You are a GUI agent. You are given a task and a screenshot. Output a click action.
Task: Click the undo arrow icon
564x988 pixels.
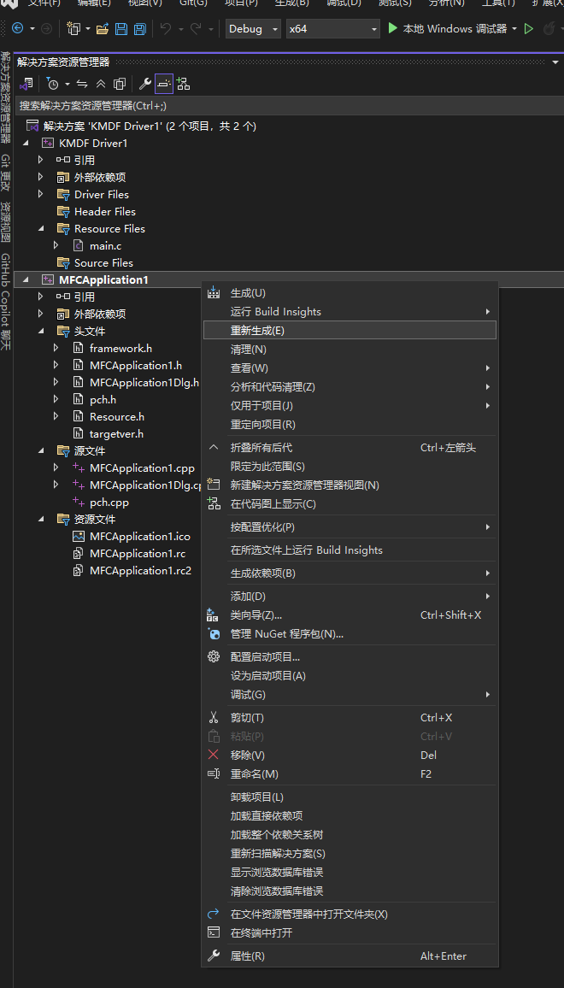coord(165,28)
